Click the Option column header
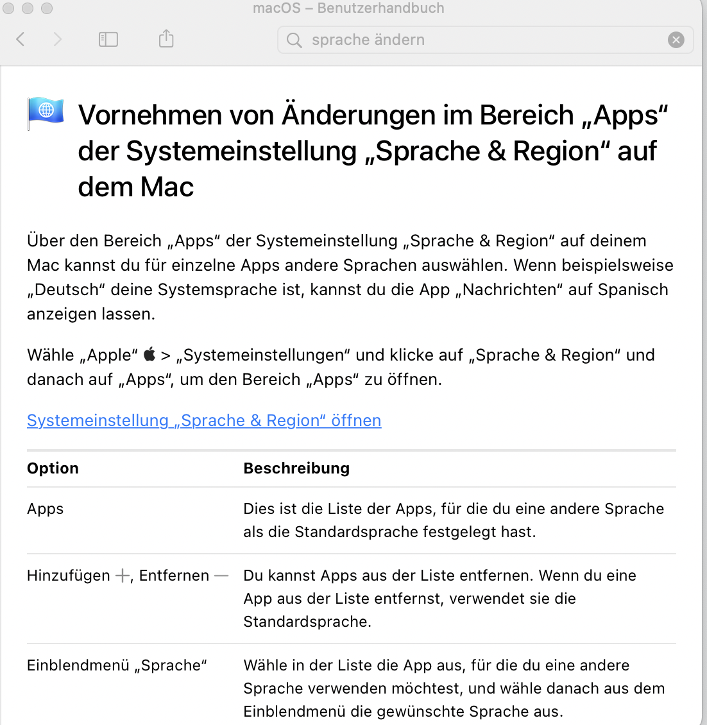 (53, 468)
